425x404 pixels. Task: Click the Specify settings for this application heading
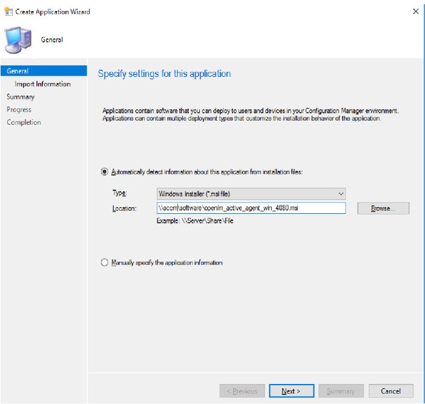point(164,74)
